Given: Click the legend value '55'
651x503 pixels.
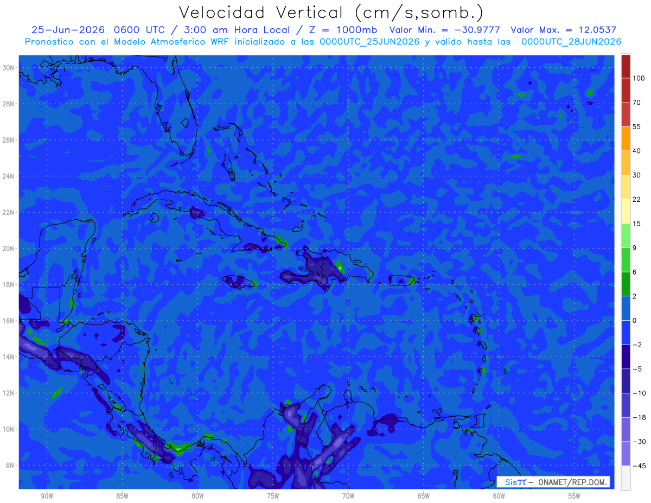Looking at the screenshot, I should click(x=637, y=127).
